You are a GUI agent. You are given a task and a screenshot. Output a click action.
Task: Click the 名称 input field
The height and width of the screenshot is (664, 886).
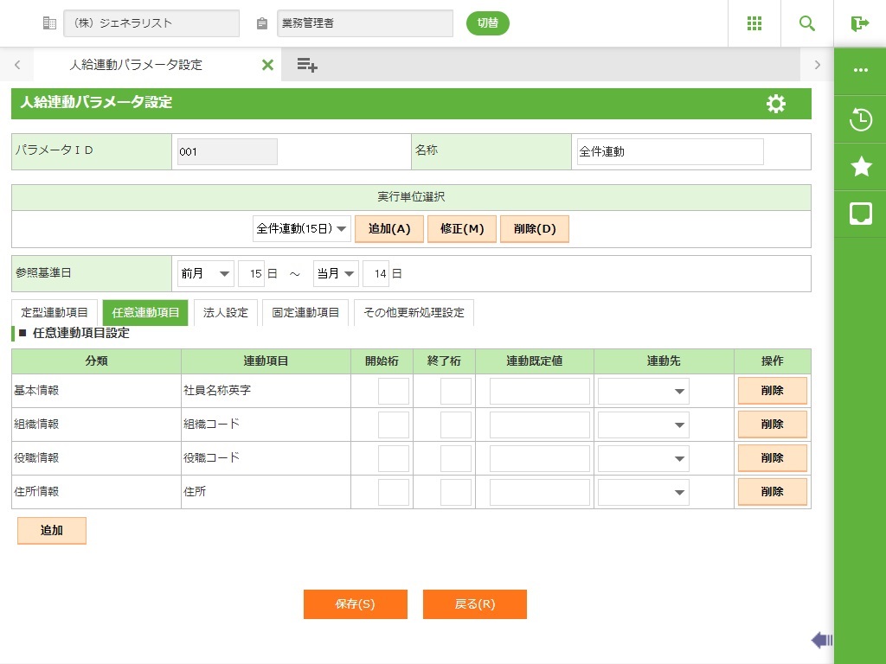tap(670, 151)
